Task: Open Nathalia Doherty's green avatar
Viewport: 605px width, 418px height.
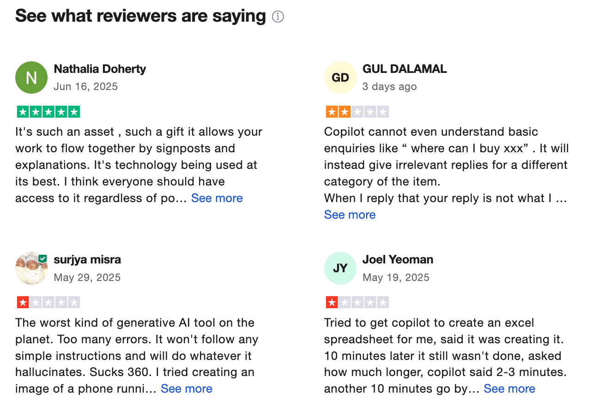Action: click(x=31, y=78)
